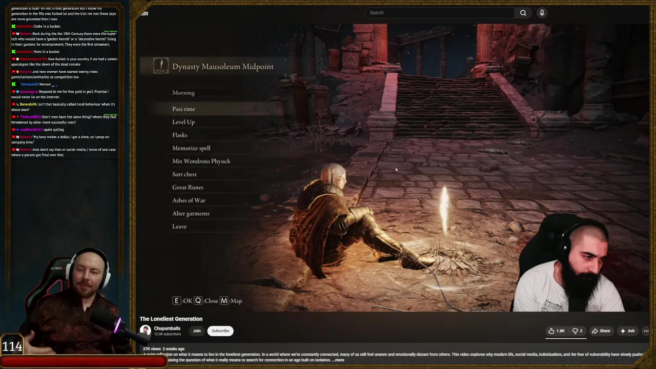
Task: Open the three-dot more actions menu
Action: 646,331
